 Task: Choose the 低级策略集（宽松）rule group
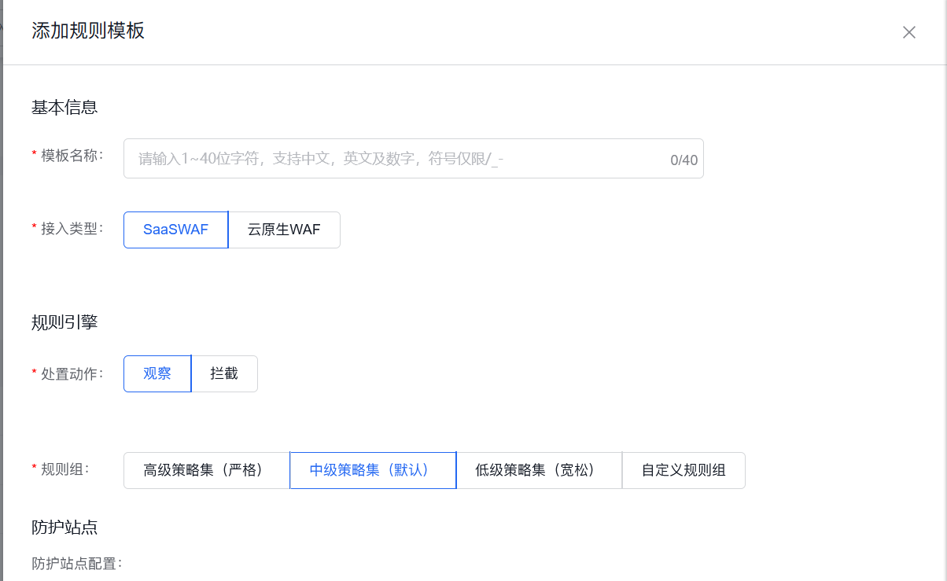pyautogui.click(x=539, y=470)
